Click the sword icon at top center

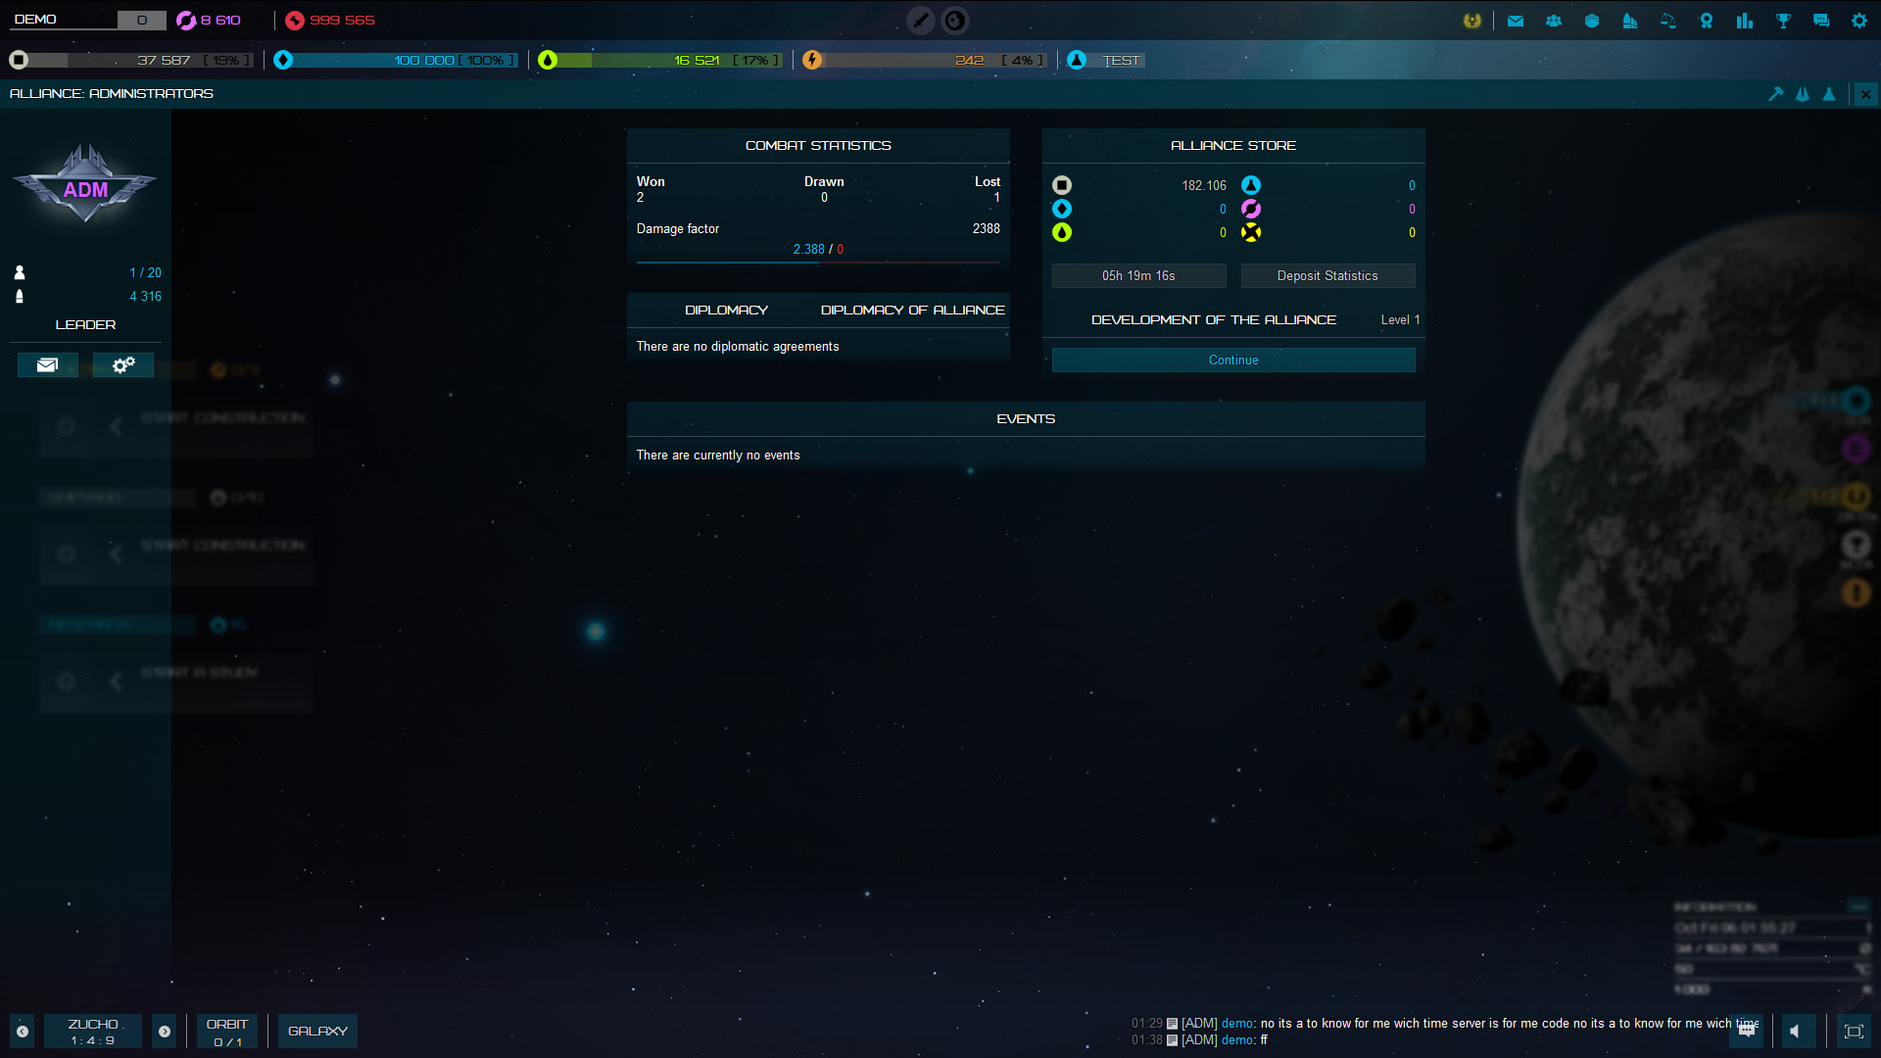[921, 21]
